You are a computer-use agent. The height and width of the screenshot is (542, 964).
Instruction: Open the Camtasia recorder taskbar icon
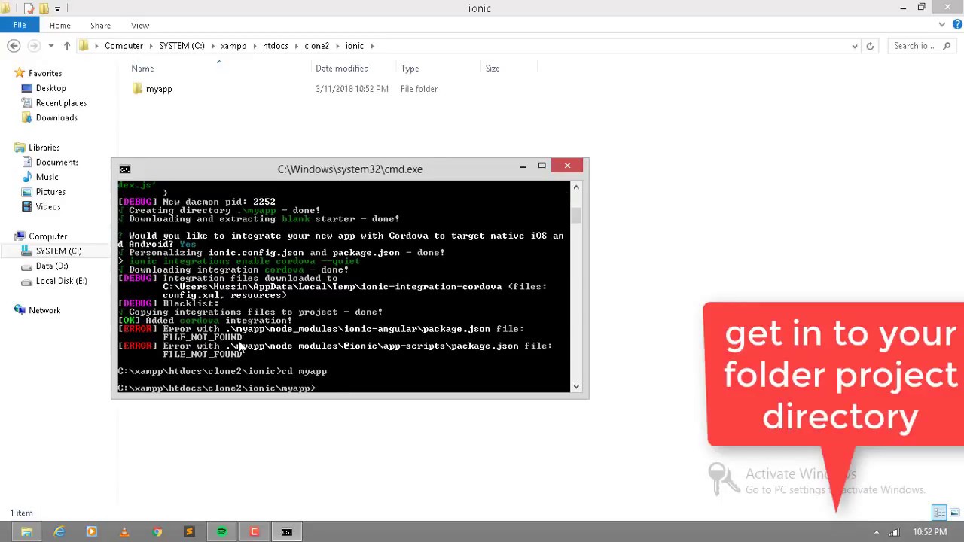click(254, 532)
